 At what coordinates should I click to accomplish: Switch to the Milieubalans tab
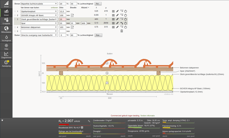tap(6, 30)
